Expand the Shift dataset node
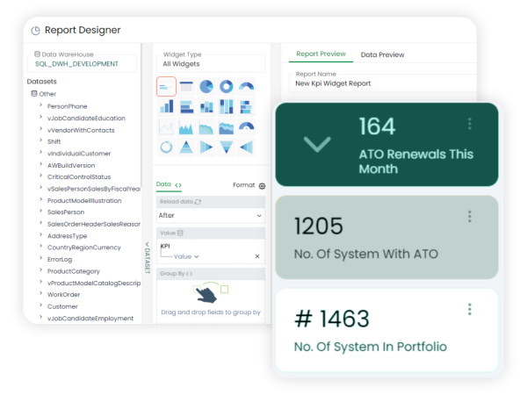Image resolution: width=527 pixels, height=395 pixels. [x=40, y=140]
